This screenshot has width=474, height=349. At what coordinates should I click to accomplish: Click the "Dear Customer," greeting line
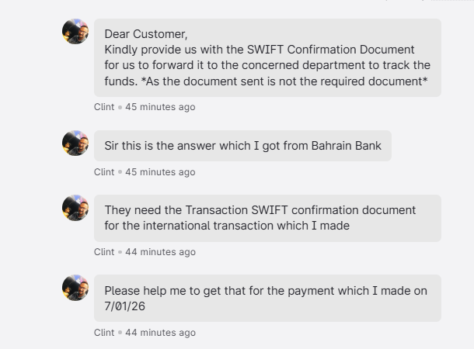(146, 34)
